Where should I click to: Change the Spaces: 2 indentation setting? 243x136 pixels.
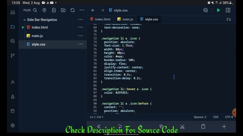pos(200,117)
